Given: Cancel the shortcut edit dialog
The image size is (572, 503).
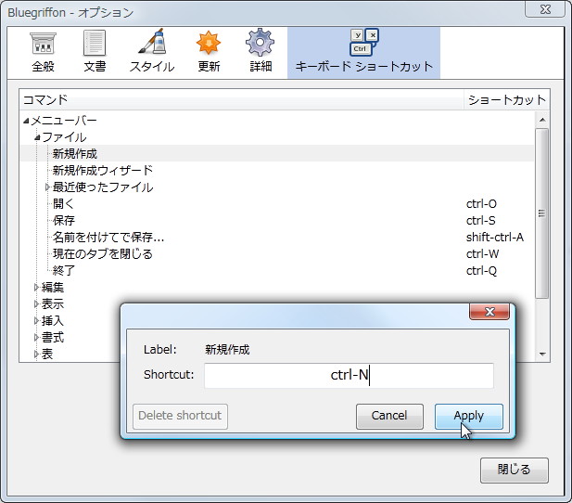Looking at the screenshot, I should click(x=389, y=416).
